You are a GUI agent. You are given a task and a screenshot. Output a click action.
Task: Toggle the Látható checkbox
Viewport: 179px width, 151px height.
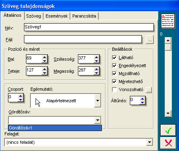114,58
